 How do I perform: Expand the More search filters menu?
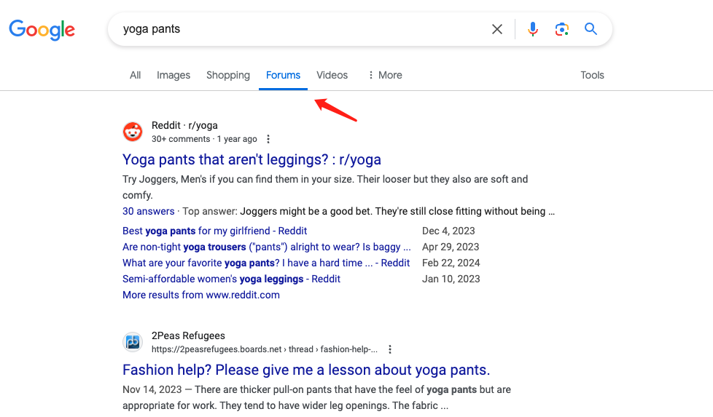pos(384,75)
